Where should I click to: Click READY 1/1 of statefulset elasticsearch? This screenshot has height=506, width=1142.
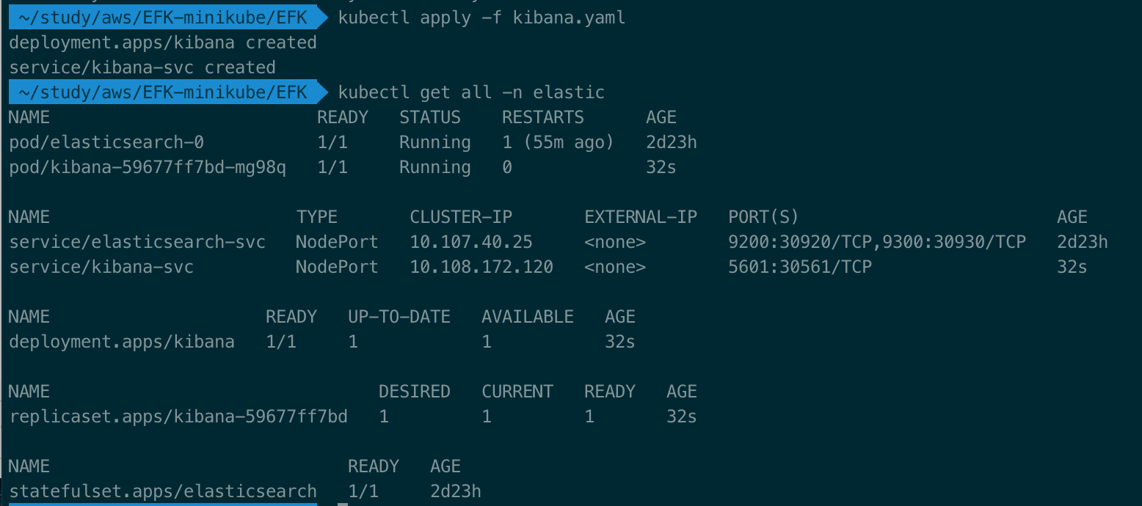click(x=363, y=491)
